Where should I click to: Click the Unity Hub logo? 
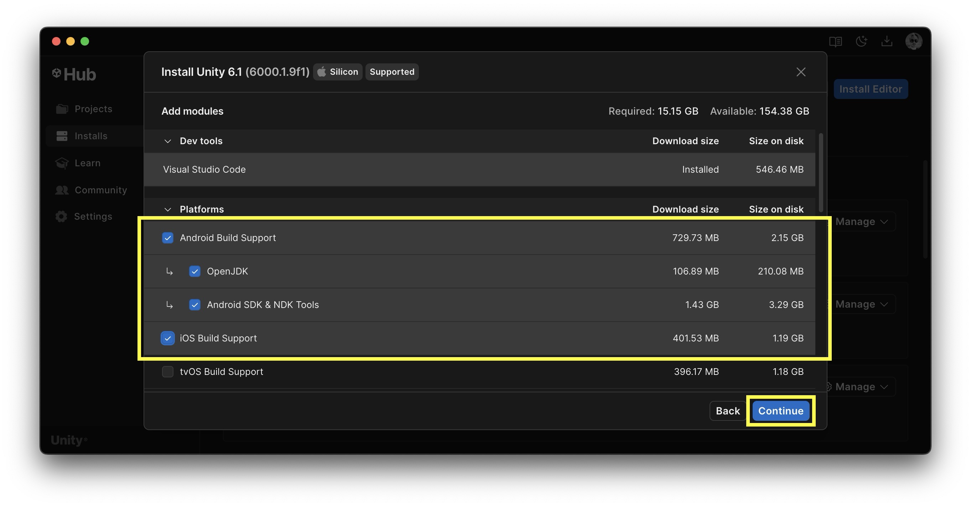point(74,74)
